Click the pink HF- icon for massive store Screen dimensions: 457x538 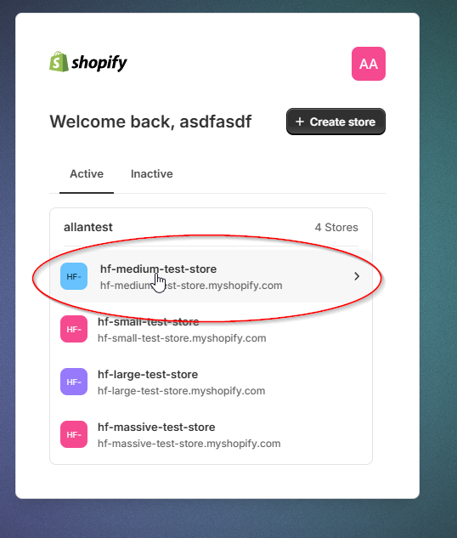(74, 434)
